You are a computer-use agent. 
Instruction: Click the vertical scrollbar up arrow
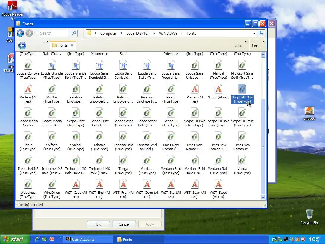click(x=263, y=55)
